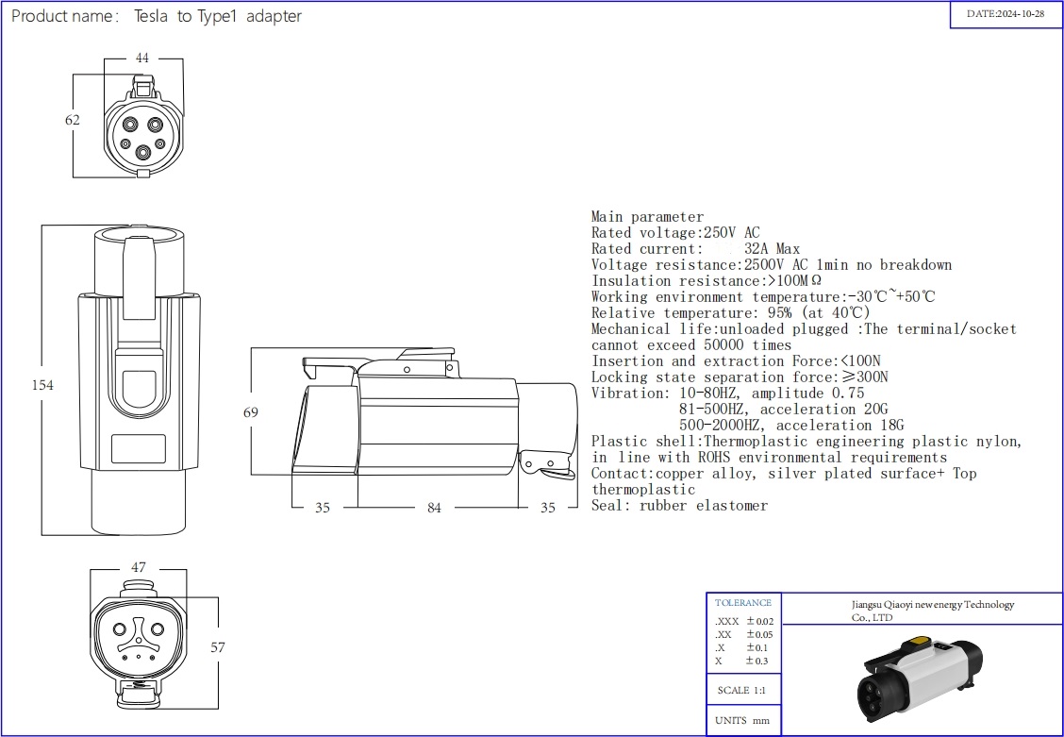Click the UNITS mm cell
The image size is (1064, 737).
(743, 720)
